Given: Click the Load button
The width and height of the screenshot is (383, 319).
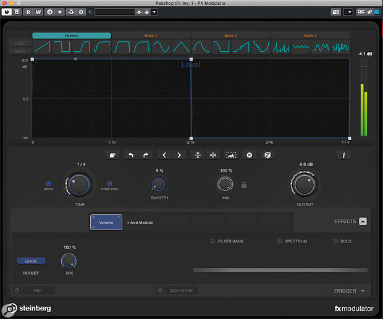Looking at the screenshot, I should (20, 43).
